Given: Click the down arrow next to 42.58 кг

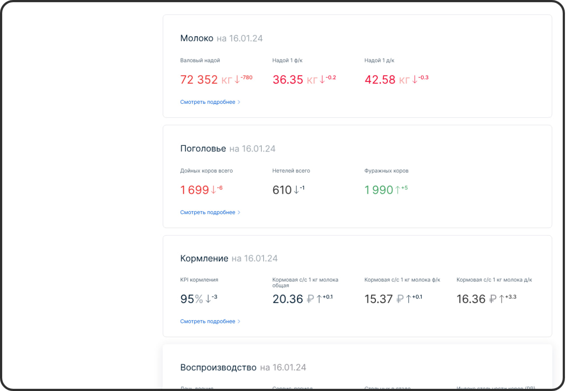Looking at the screenshot, I should point(415,80).
